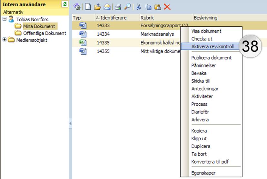The height and width of the screenshot is (179, 267).
Task: Click the paste clipboard toolbar icon
Action: 158,7
